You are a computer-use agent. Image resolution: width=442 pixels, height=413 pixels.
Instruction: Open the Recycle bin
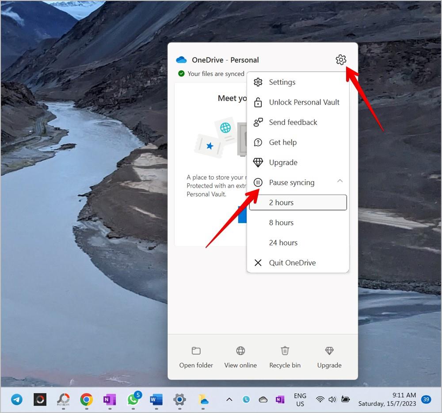pos(285,357)
